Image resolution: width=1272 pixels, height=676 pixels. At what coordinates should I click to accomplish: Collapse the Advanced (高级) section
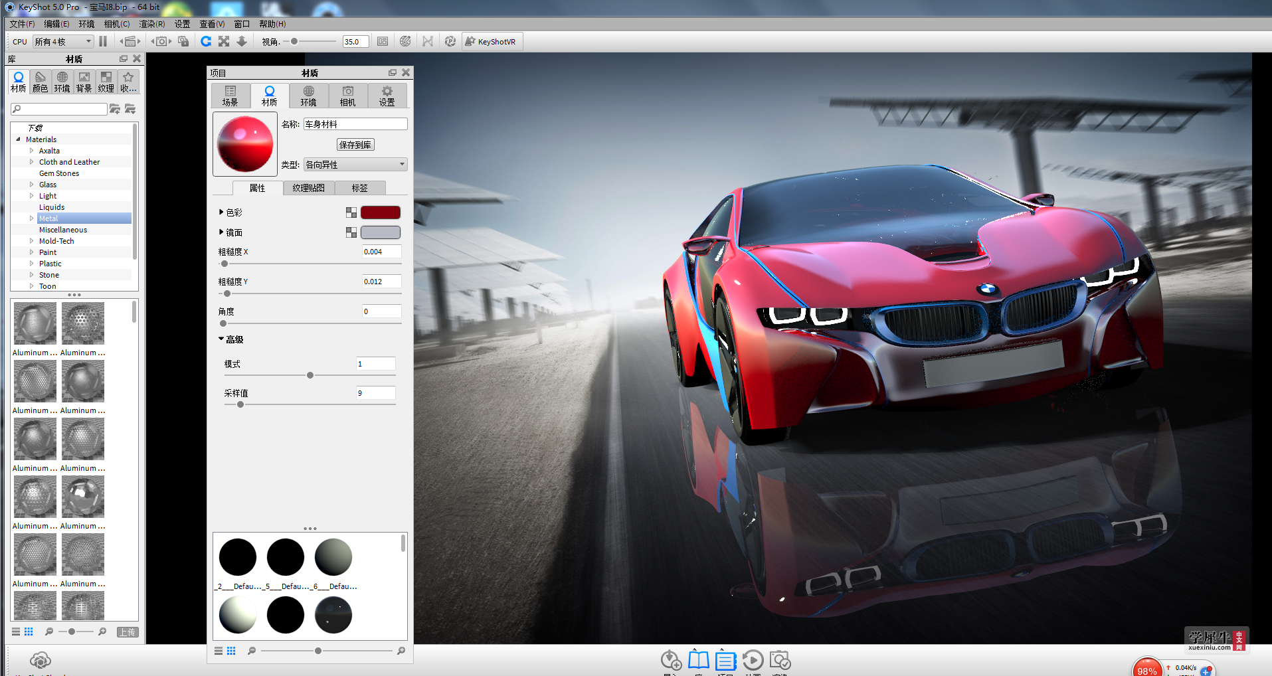[x=221, y=339]
